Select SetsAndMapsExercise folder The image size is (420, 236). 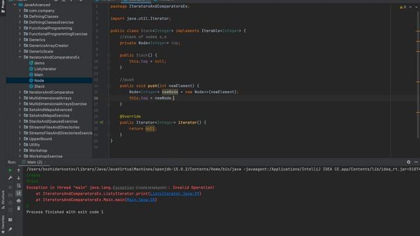tap(49, 115)
